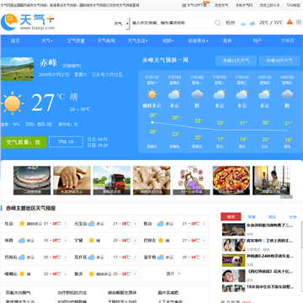Select the 07月27日 sunny forecast icon

point(152,94)
